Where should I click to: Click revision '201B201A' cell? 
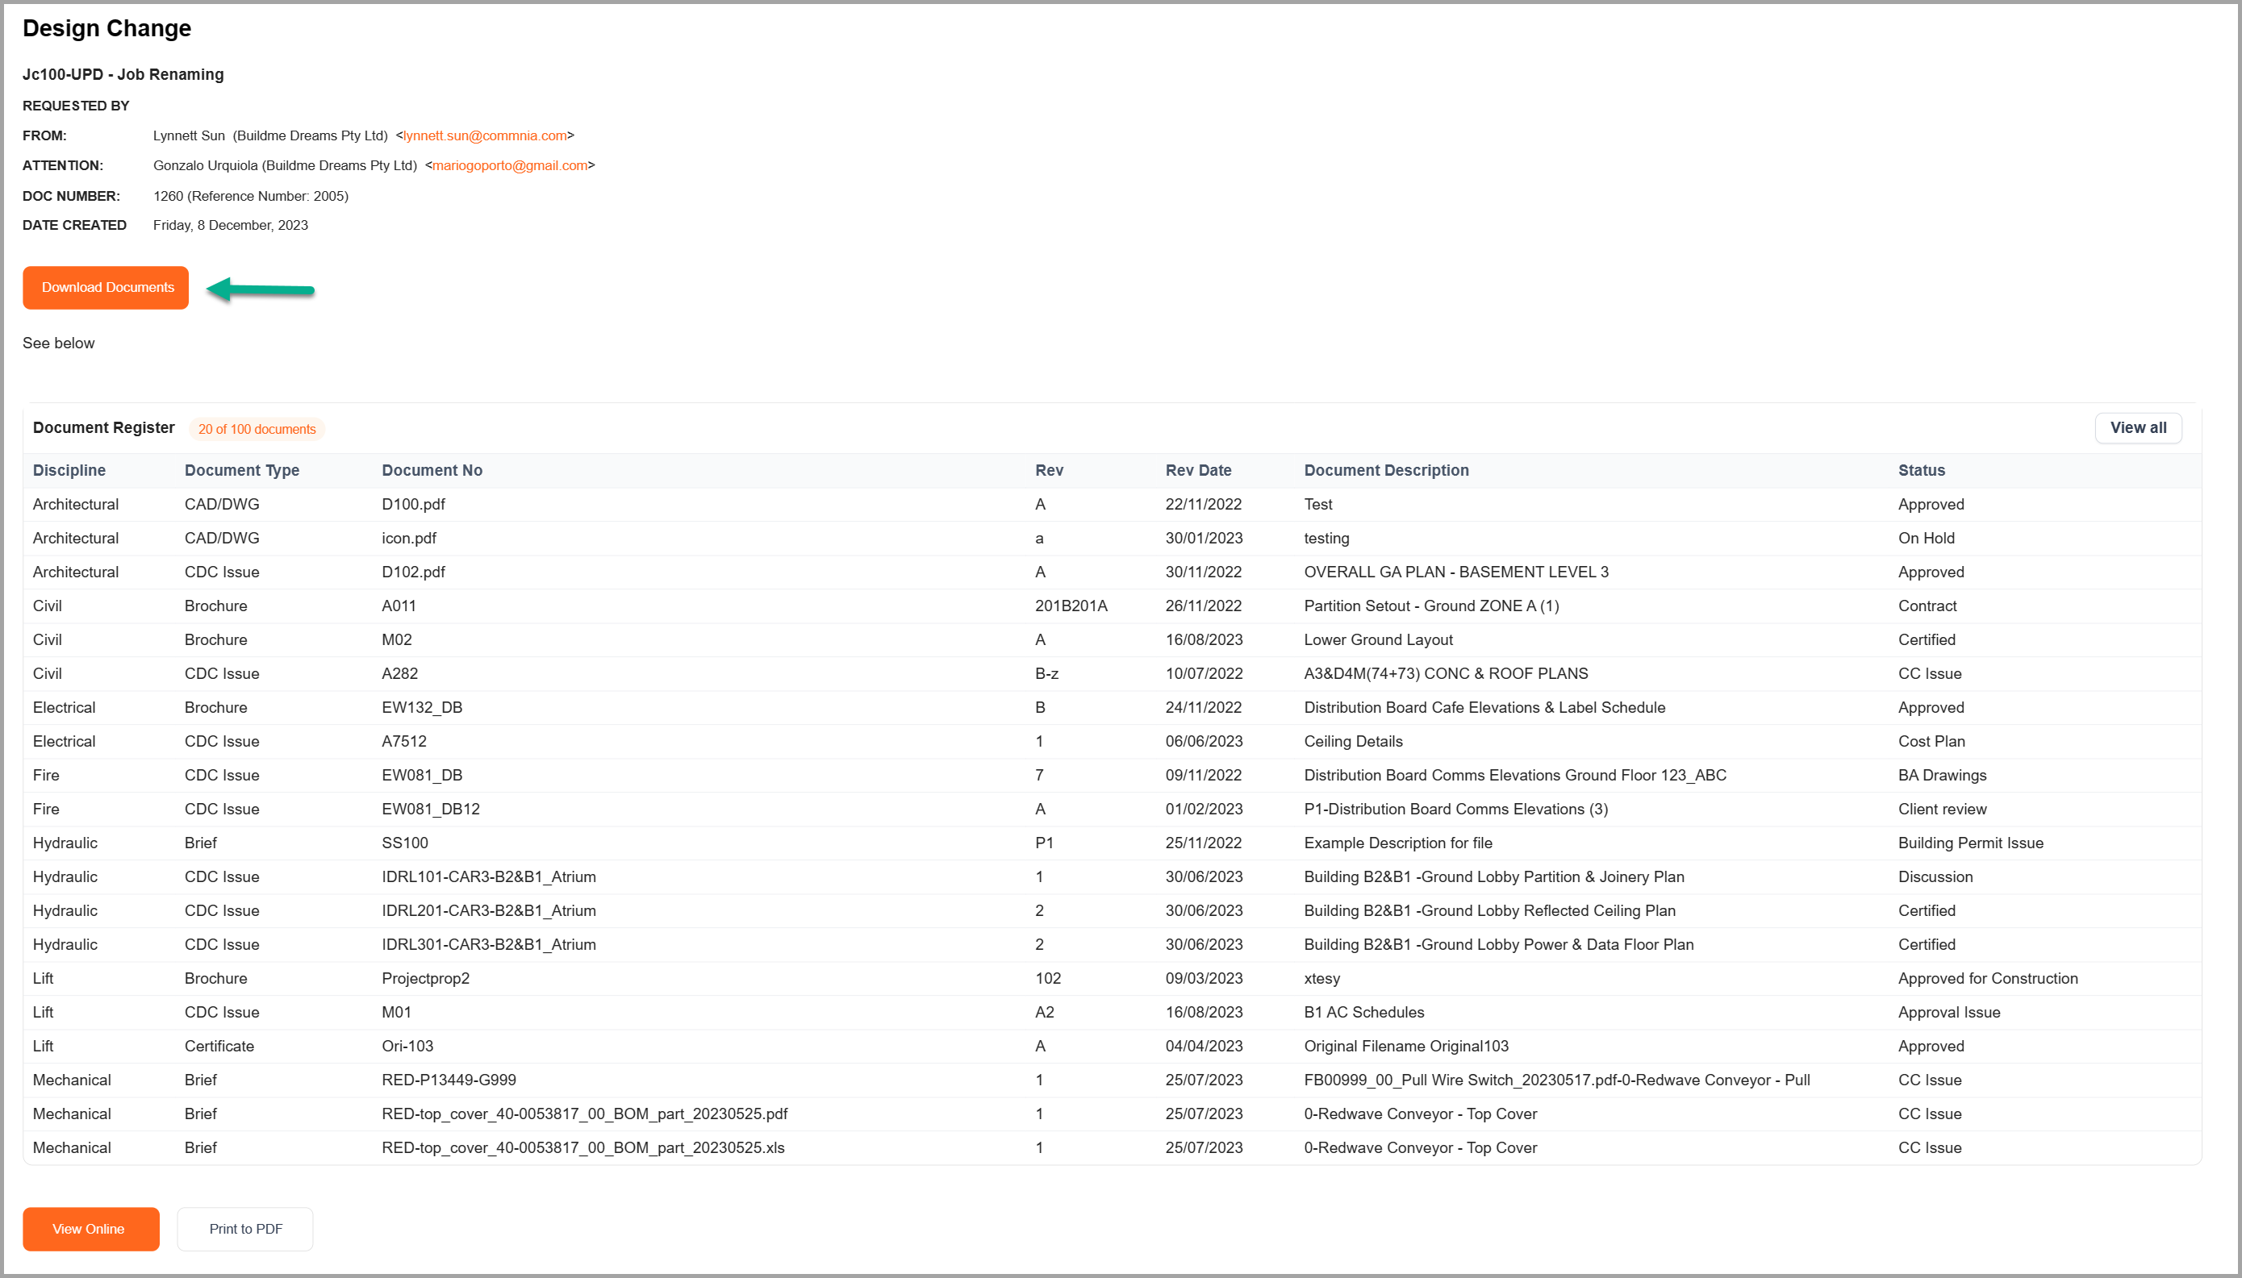tap(1071, 606)
